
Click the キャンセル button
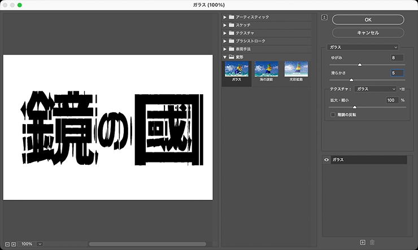point(368,32)
